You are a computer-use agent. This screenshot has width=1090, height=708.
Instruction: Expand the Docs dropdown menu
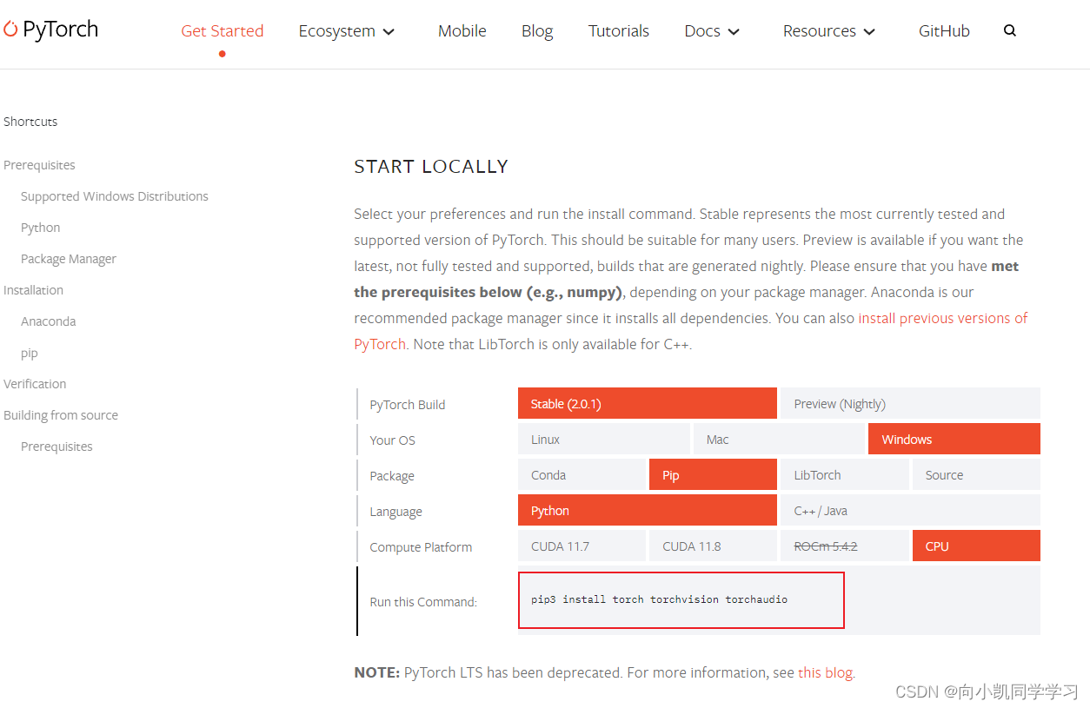pos(712,30)
